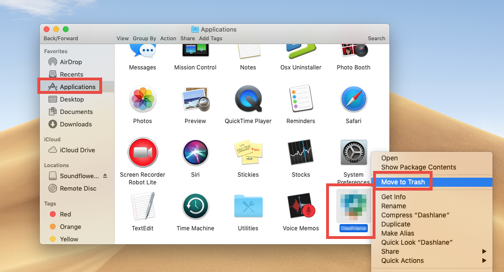Open the Voice Memos app icon
This screenshot has width=504, height=272.
pos(301,207)
